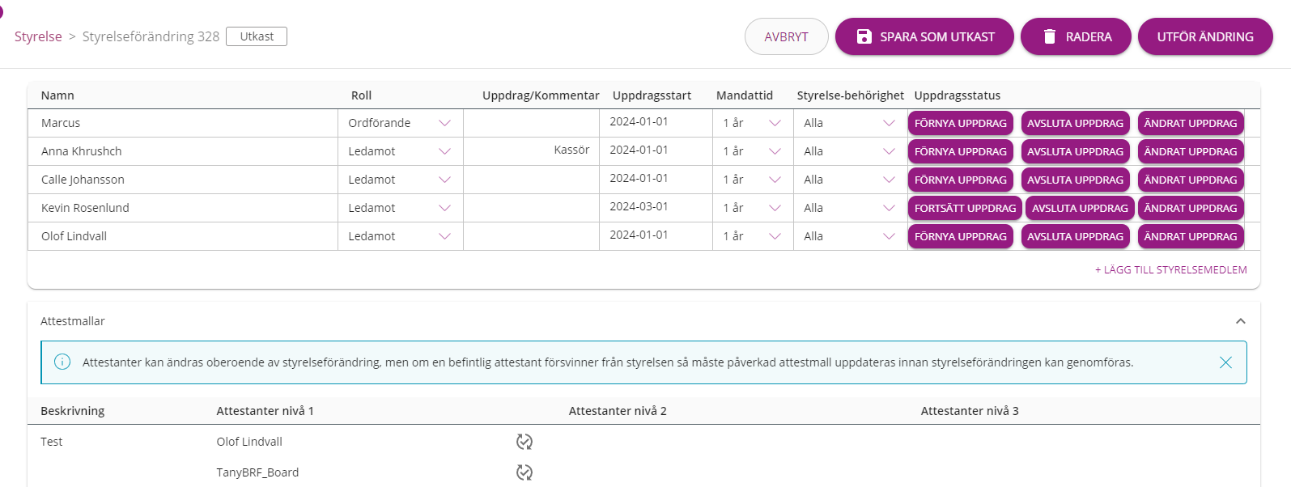This screenshot has height=487, width=1291.
Task: Collapse the Attestmallar section
Action: tap(1240, 321)
